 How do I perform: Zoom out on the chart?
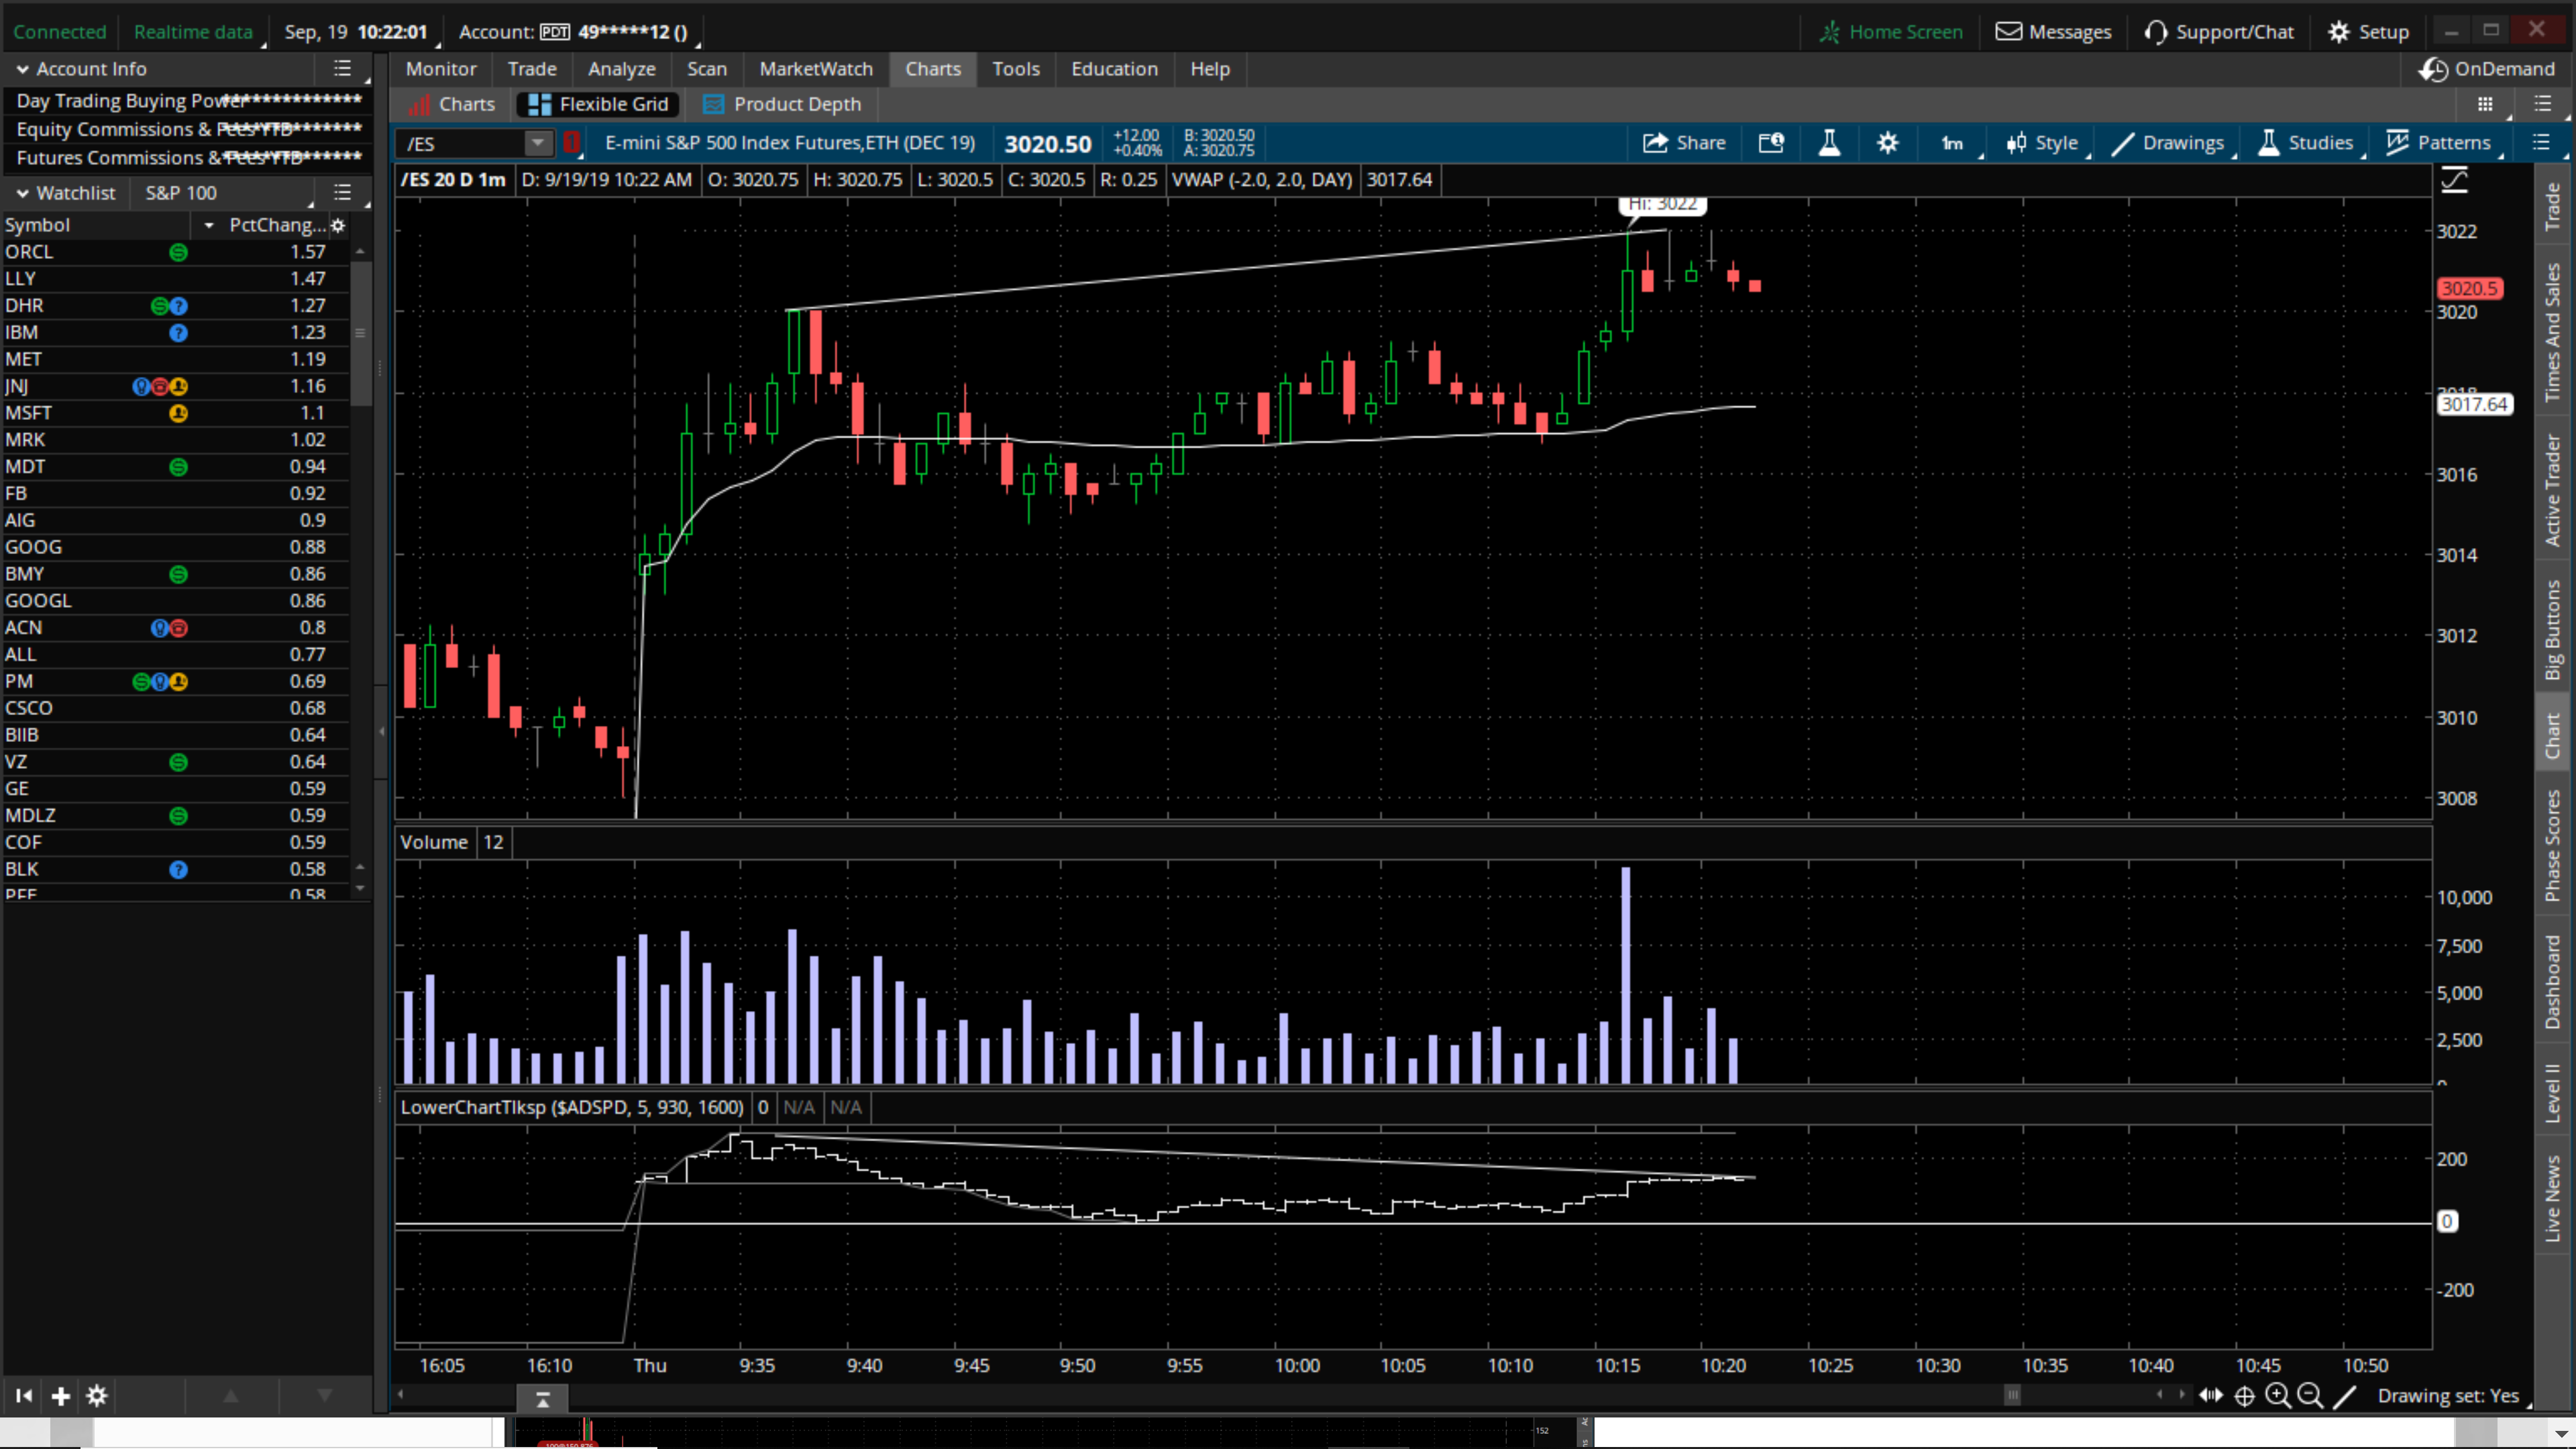[2310, 1395]
